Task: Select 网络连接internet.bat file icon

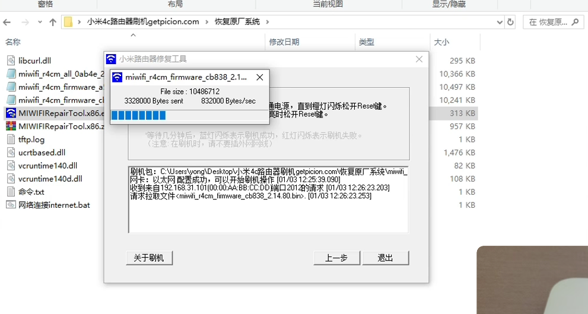Action: 11,205
